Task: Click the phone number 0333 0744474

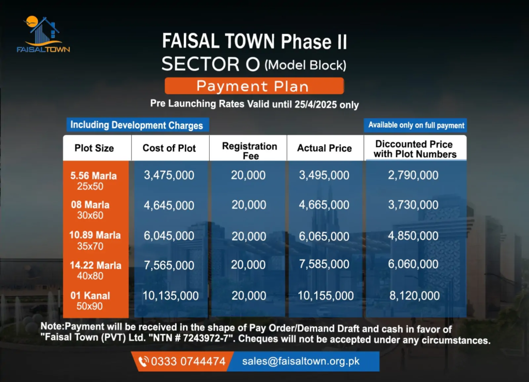Action: (x=188, y=361)
